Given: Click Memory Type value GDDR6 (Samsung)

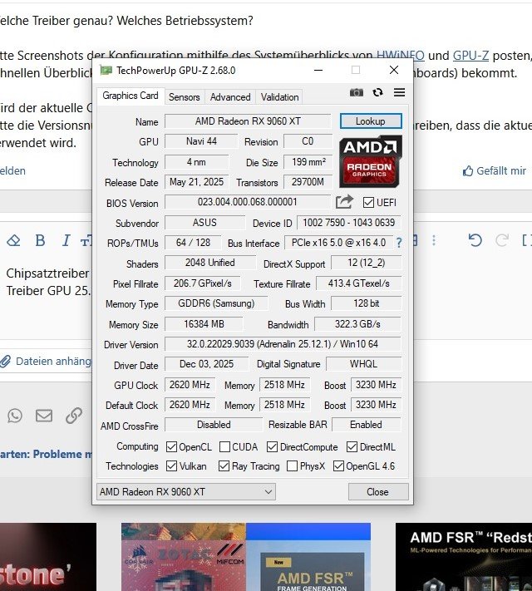Looking at the screenshot, I should pyautogui.click(x=216, y=303).
